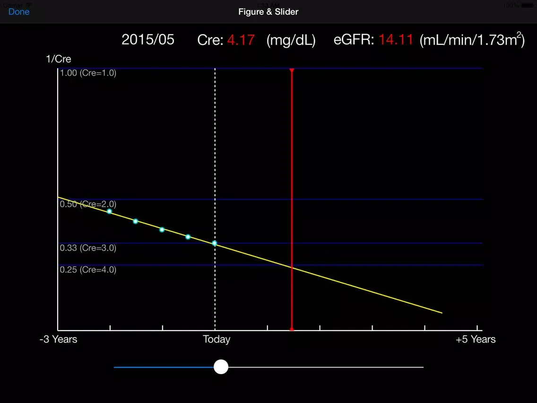Image resolution: width=537 pixels, height=403 pixels.
Task: Click the red triangle atop the marker line
Action: (292, 70)
